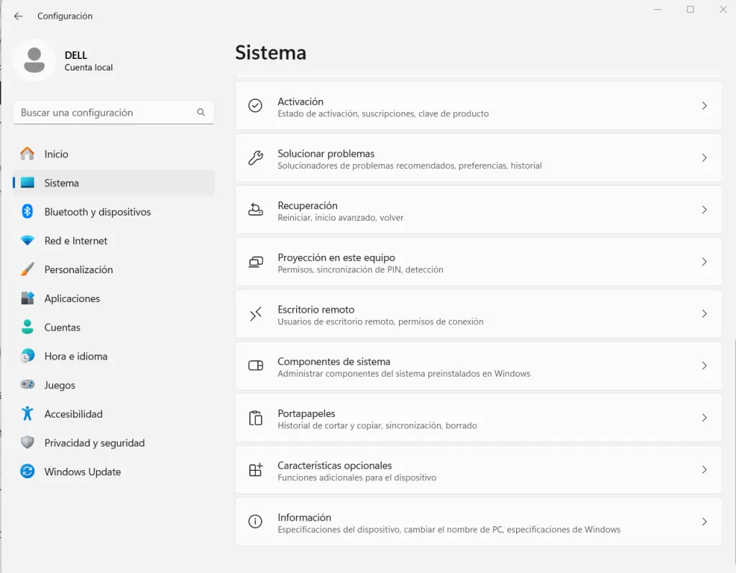Expand Componentes de sistema chevron

coord(704,365)
